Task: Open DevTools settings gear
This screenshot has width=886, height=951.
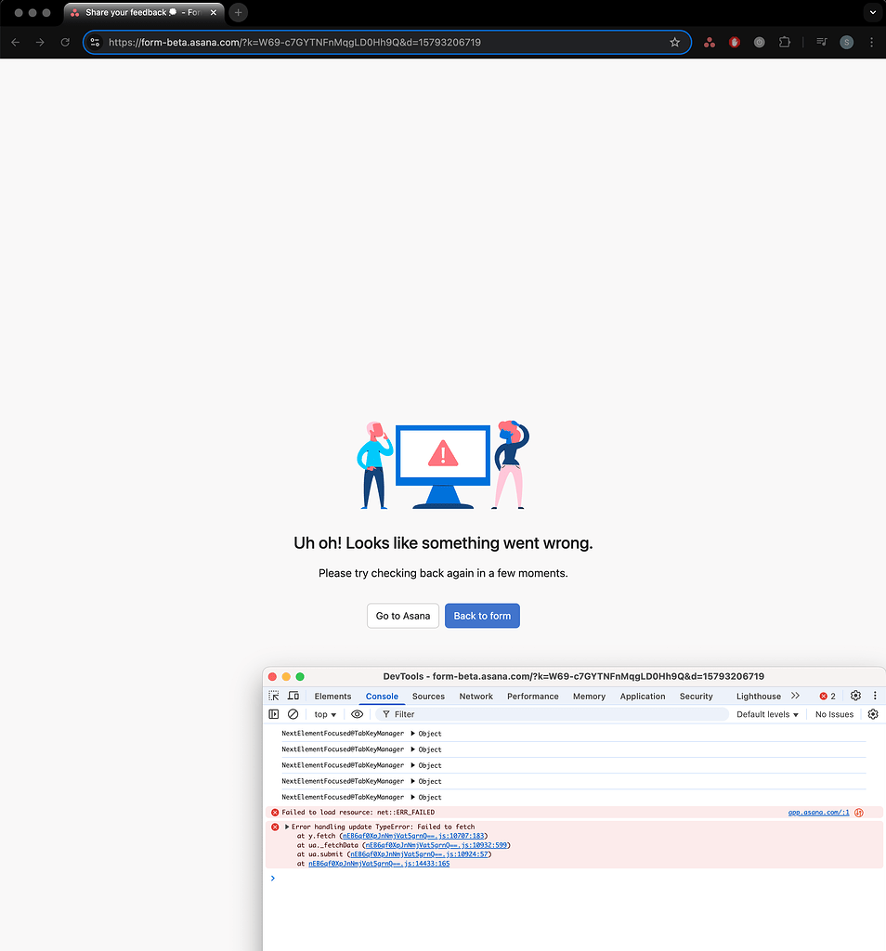Action: (x=854, y=696)
